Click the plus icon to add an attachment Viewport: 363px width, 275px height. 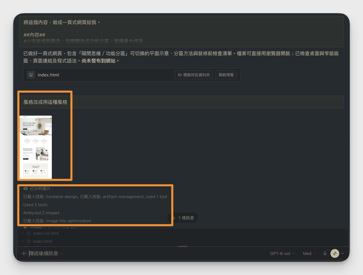tap(23, 253)
